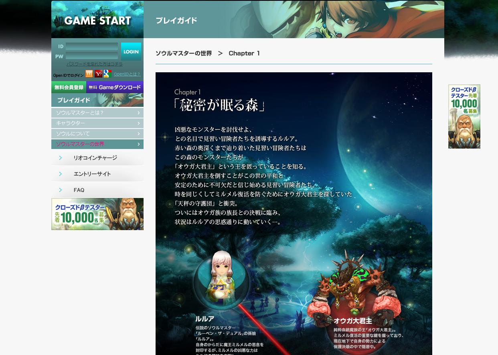Click the tall クローズドβ banner on the right
Image resolution: width=498 pixels, height=355 pixels.
[x=464, y=116]
